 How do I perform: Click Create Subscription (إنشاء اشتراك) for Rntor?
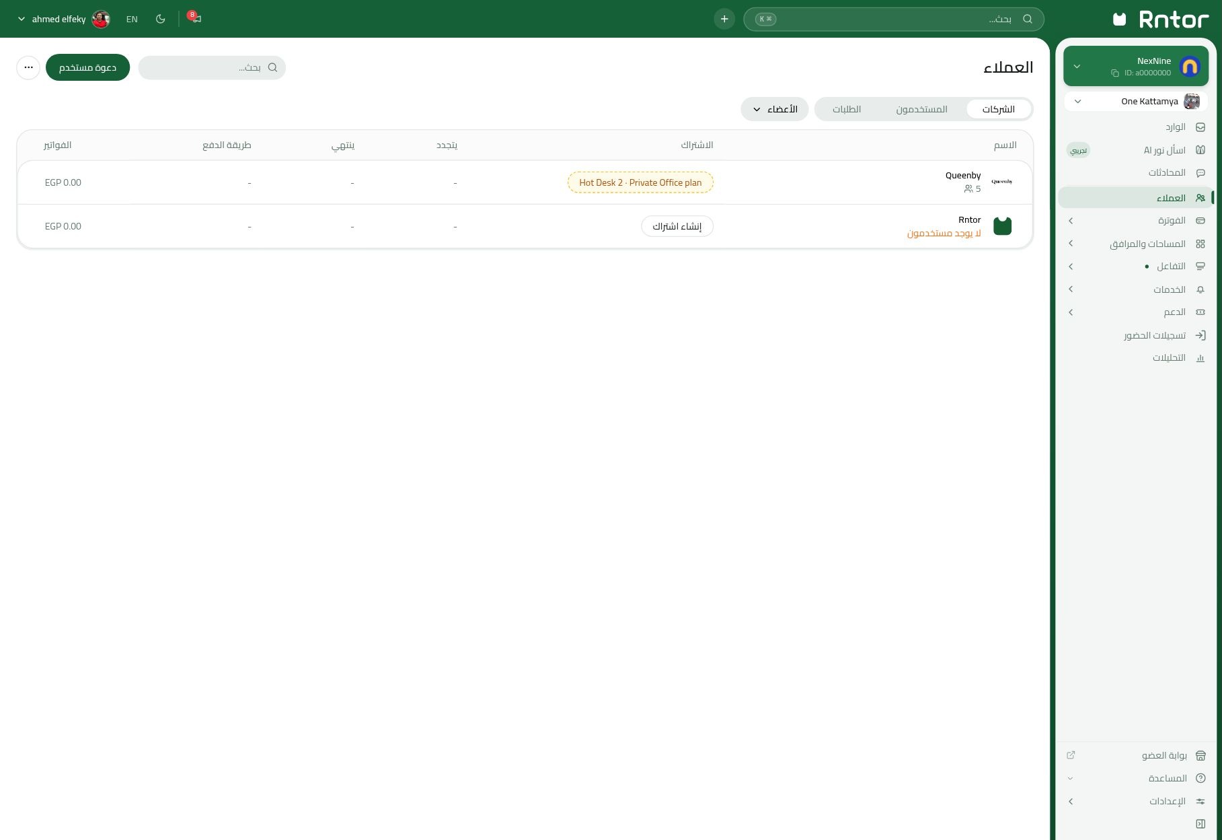(677, 226)
